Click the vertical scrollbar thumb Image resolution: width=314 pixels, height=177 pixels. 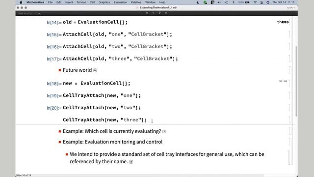click(296, 81)
